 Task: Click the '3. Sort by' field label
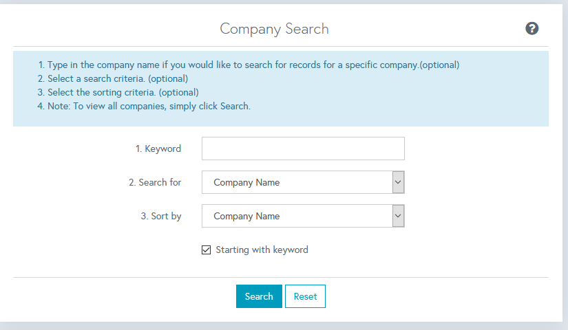(161, 216)
